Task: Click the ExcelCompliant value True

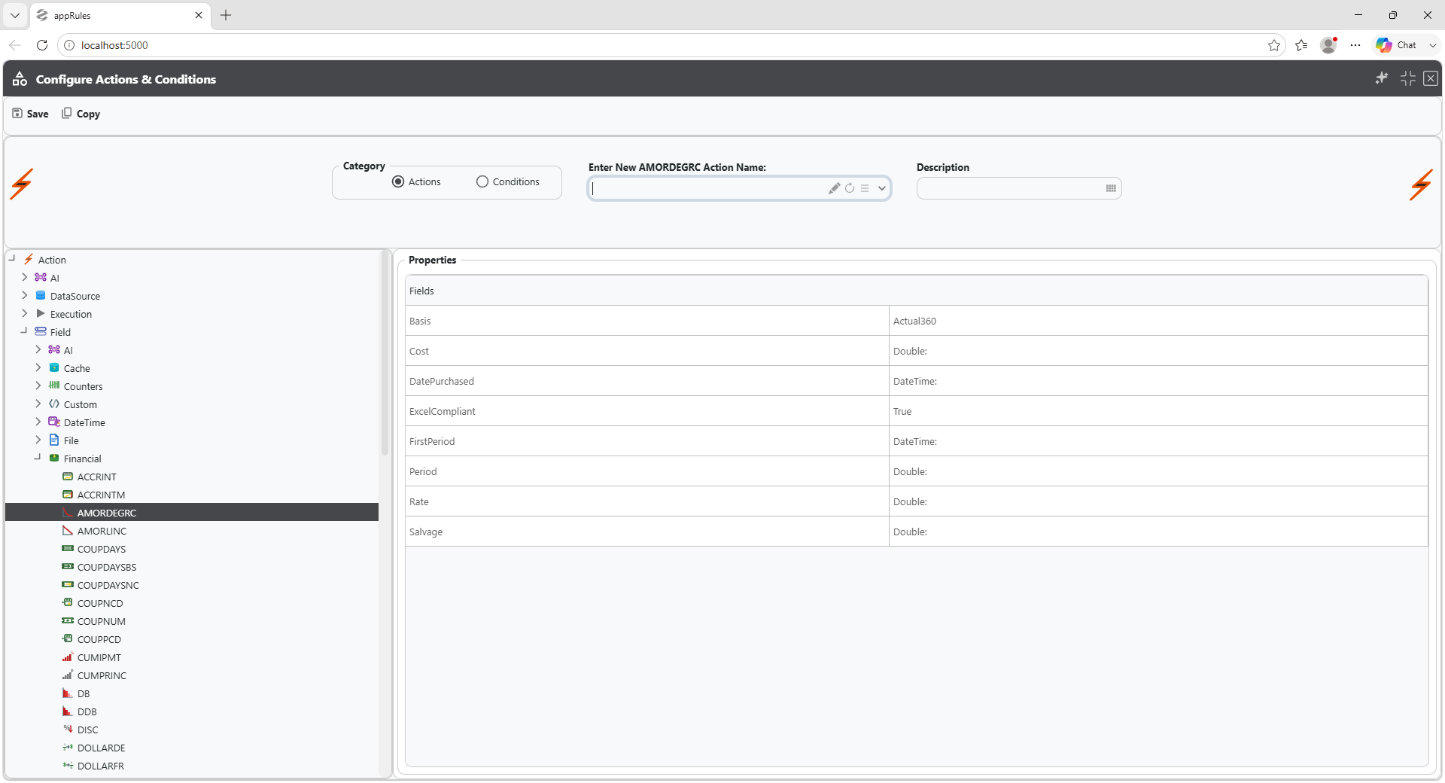Action: [902, 411]
